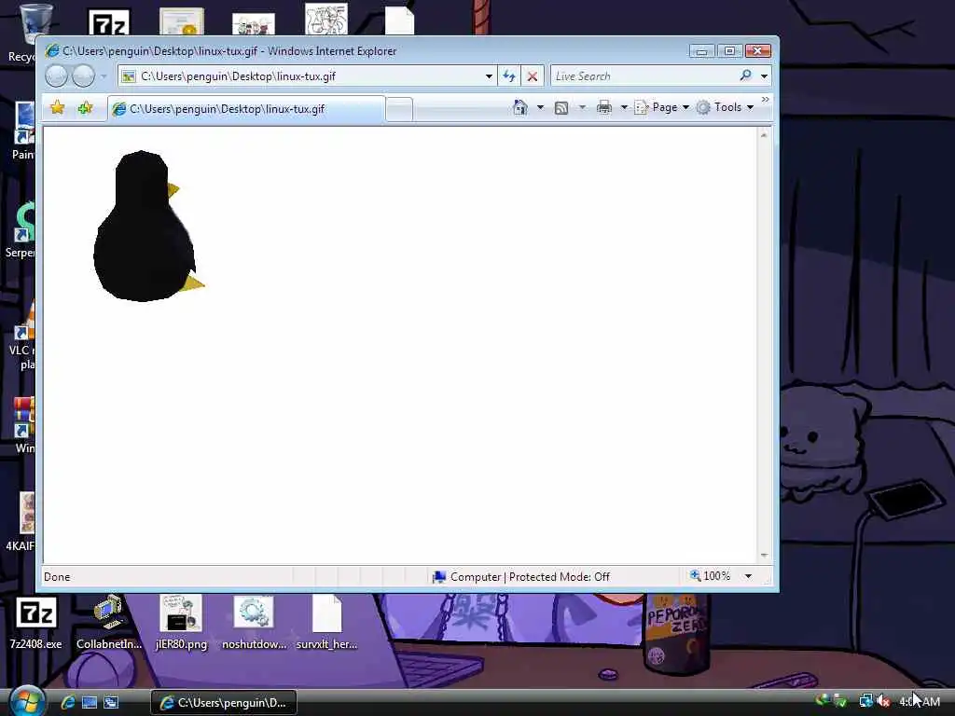Open the zoom level dropdown arrow
955x716 pixels.
pos(748,576)
